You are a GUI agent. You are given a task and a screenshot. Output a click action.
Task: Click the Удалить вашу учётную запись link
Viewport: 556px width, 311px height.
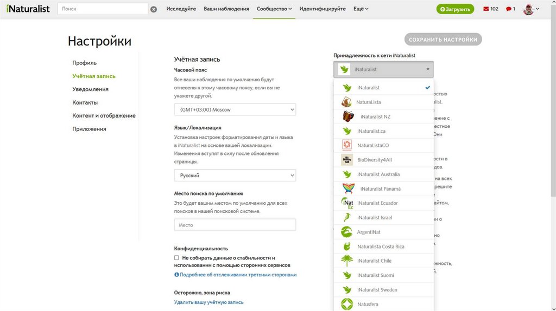pyautogui.click(x=208, y=302)
